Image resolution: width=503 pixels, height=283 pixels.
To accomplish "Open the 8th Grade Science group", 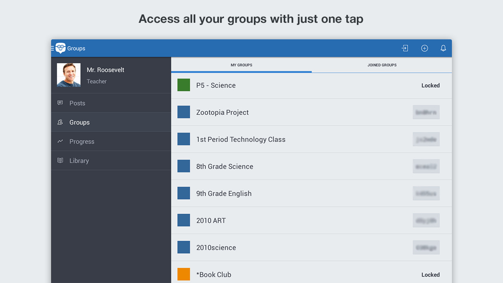I will coord(225,166).
